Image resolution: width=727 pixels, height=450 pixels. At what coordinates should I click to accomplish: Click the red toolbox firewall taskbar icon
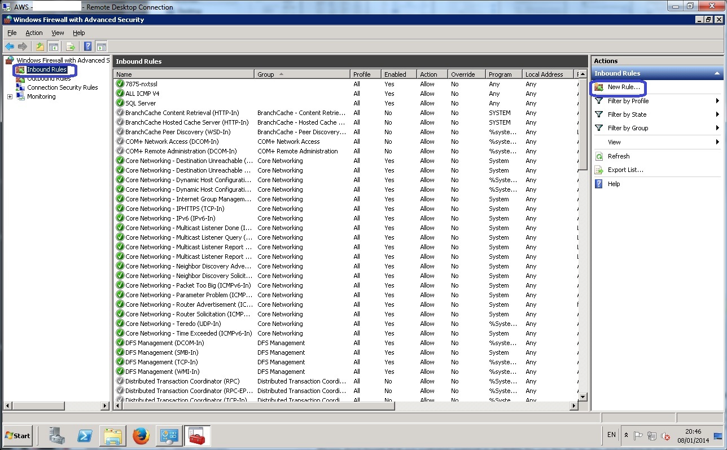(197, 435)
